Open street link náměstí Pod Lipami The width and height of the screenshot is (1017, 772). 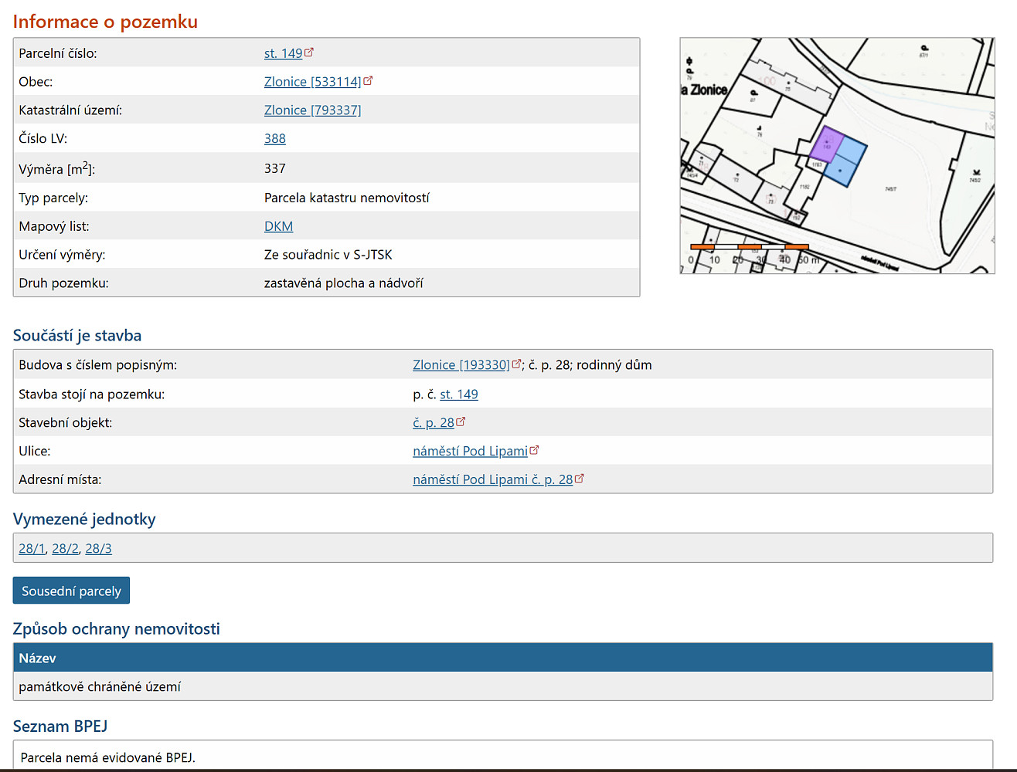pos(470,452)
